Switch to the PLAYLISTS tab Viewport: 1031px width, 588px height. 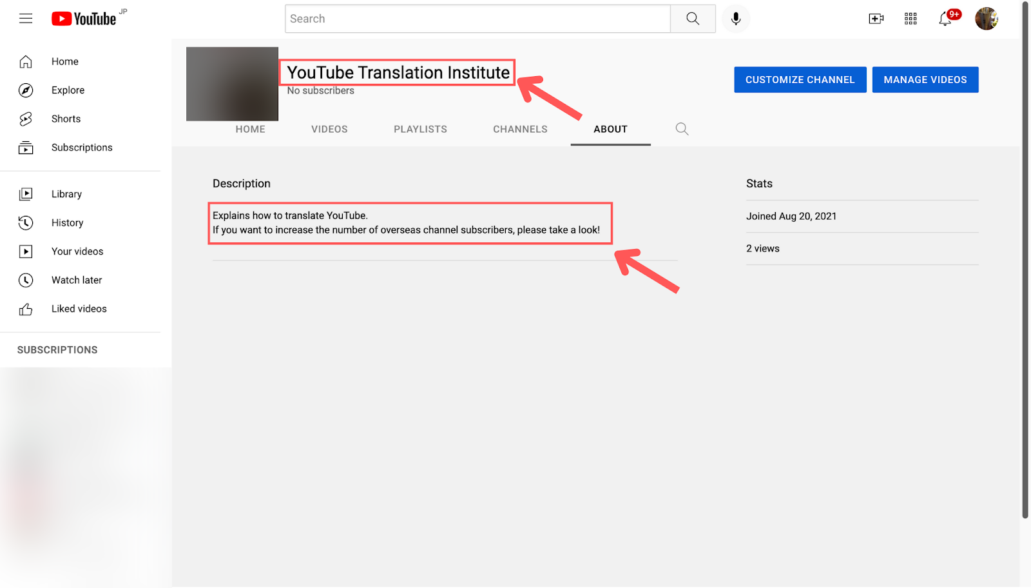click(420, 129)
